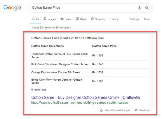Select Traditional Cotton Saree of Blue Banarasi row
Viewport: 164px width, 119px height.
click(x=90, y=56)
